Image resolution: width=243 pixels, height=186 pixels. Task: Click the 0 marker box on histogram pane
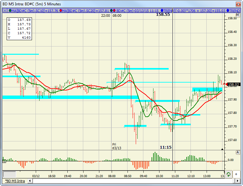point(4,161)
